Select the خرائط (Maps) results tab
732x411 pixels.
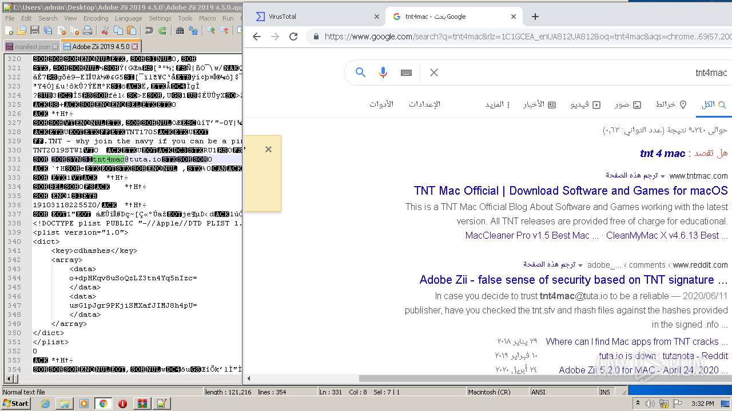click(x=671, y=104)
